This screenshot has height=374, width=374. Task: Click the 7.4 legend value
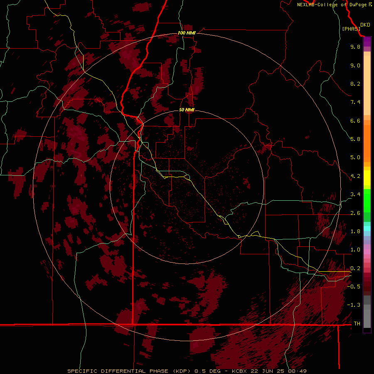[355, 102]
